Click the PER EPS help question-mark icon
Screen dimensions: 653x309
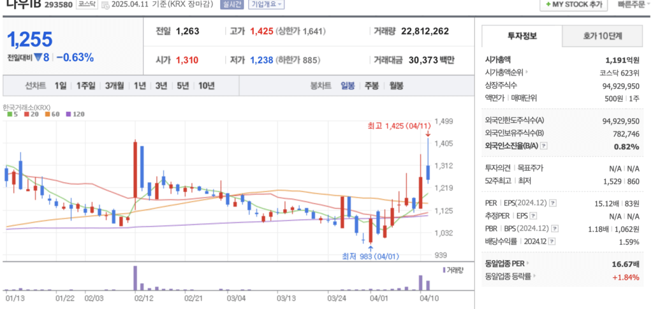pos(552,203)
